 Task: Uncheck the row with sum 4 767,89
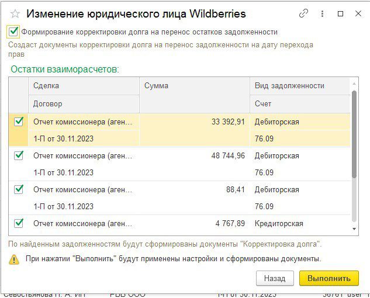[x=19, y=223]
